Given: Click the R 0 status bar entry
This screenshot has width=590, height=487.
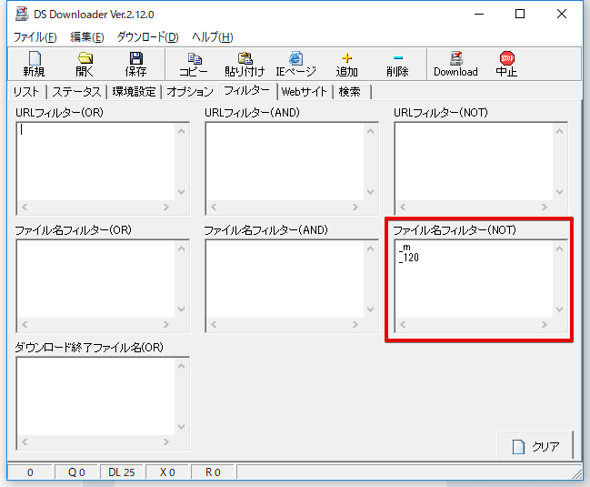Looking at the screenshot, I should pyautogui.click(x=213, y=472).
